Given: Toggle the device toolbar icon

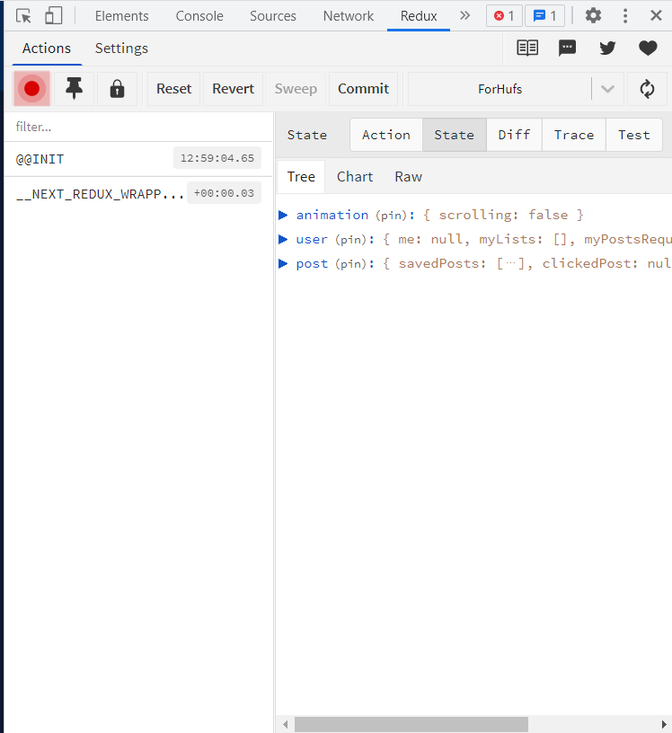Looking at the screenshot, I should 53,16.
